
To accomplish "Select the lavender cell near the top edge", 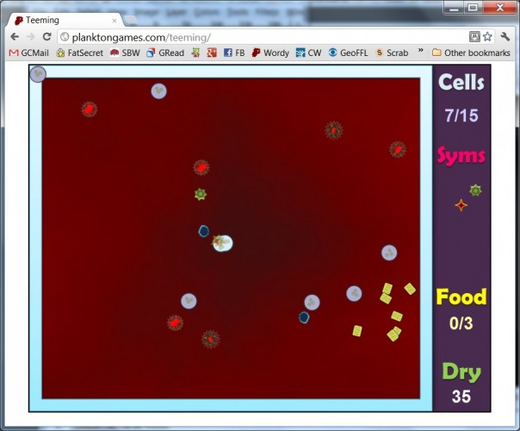I will coord(159,91).
